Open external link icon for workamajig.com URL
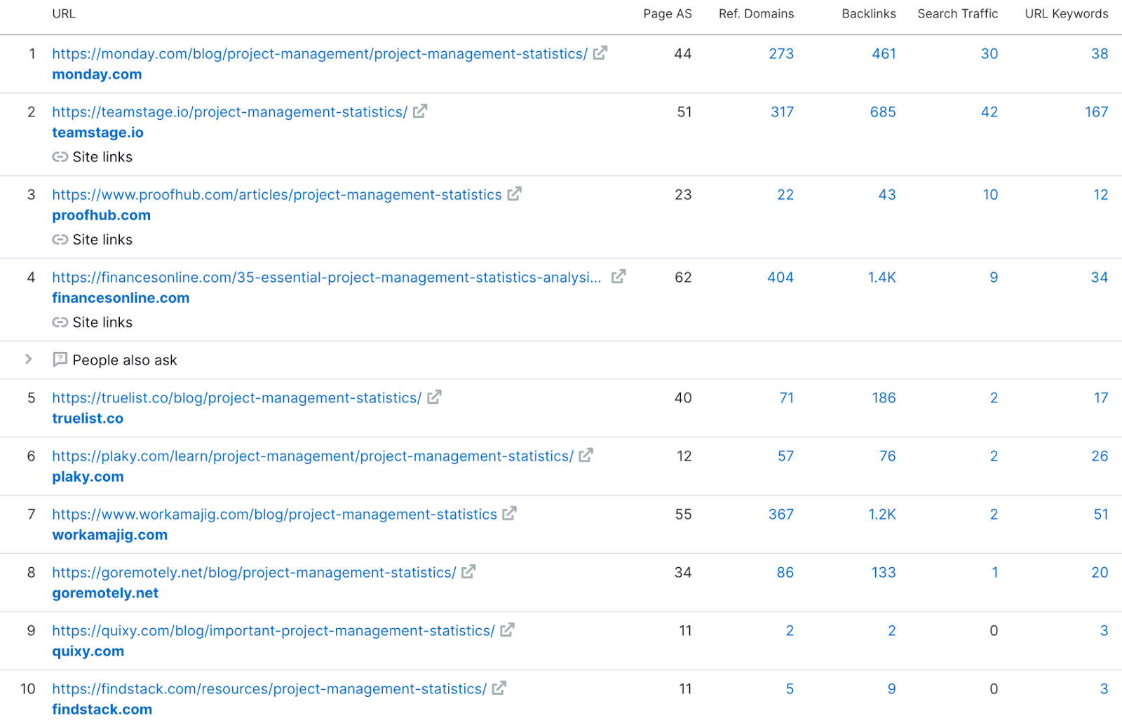The width and height of the screenshot is (1122, 720). (509, 514)
